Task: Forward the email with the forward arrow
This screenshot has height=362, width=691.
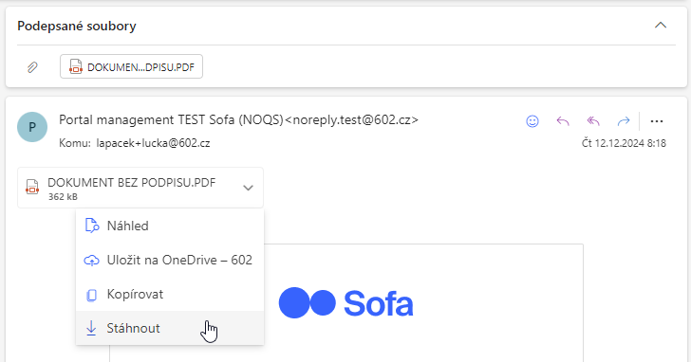Action: [624, 121]
